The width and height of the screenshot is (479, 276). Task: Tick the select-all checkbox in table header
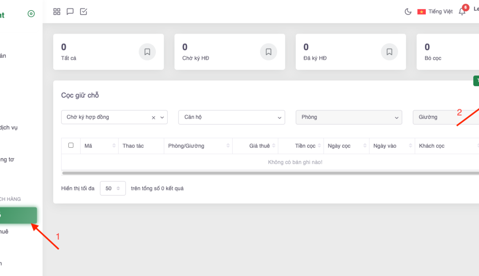(x=71, y=145)
